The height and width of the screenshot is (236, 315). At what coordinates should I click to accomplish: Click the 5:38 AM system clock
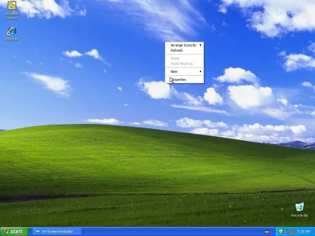[x=304, y=231]
